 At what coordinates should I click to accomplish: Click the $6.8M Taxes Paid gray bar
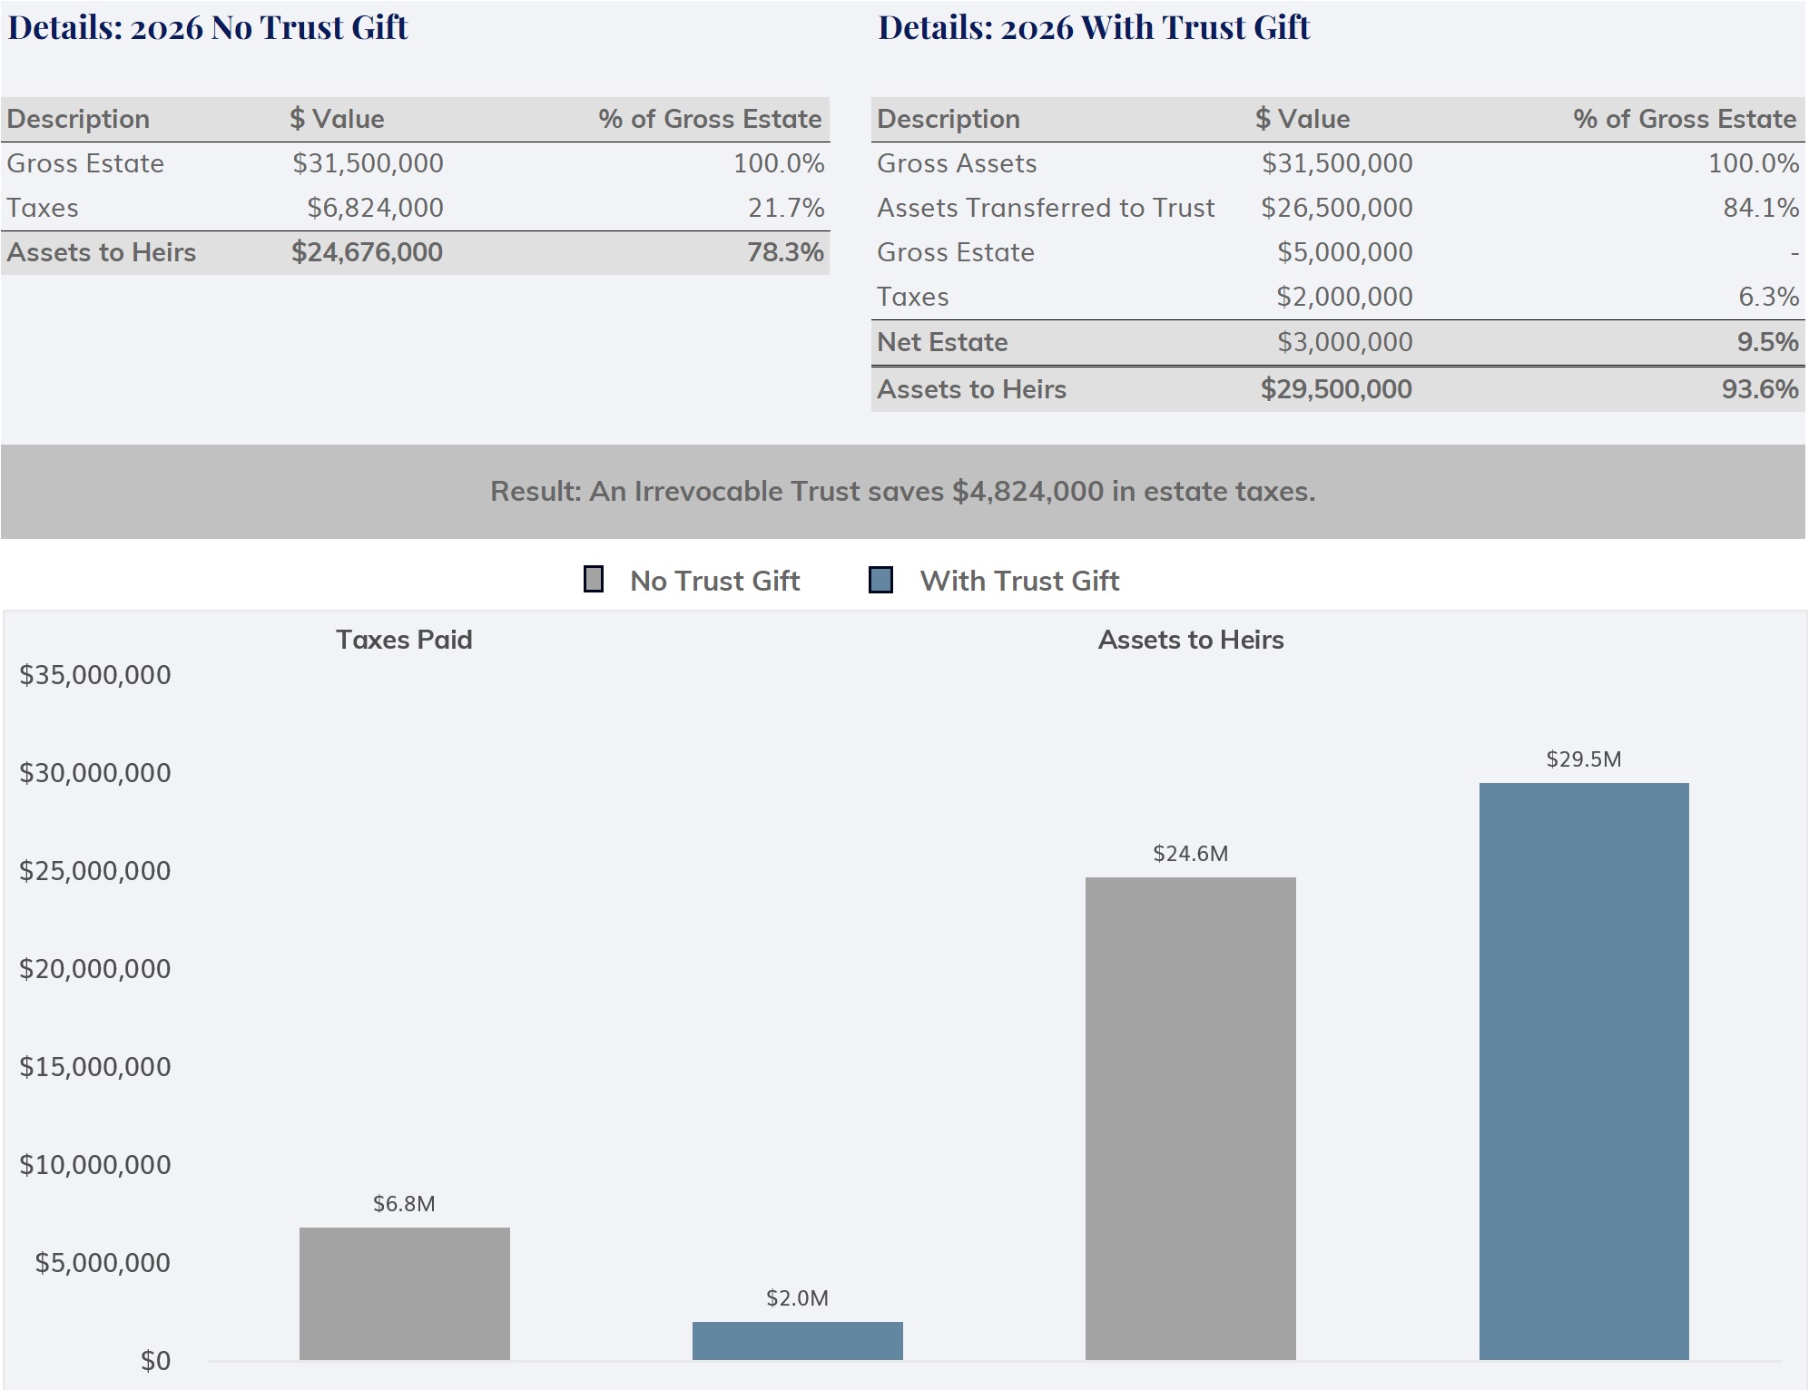click(405, 1293)
